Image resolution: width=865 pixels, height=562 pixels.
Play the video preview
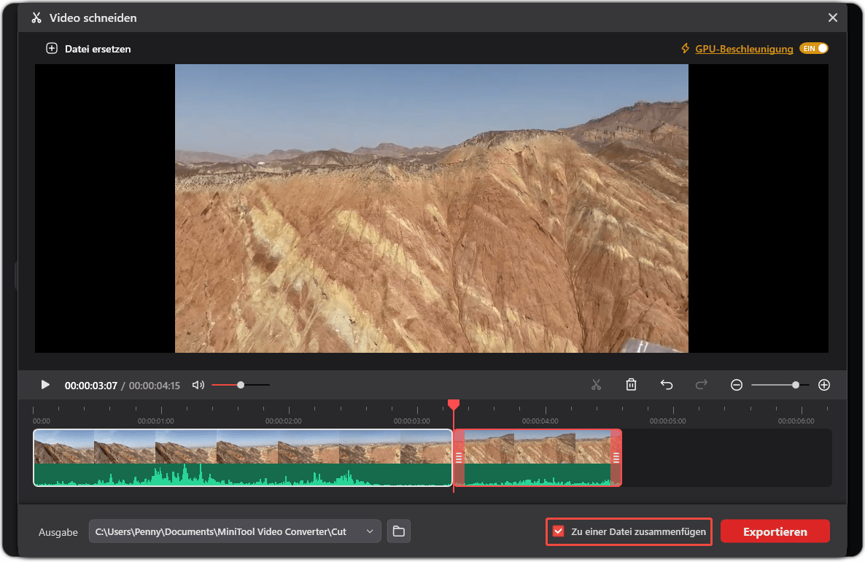click(x=45, y=384)
